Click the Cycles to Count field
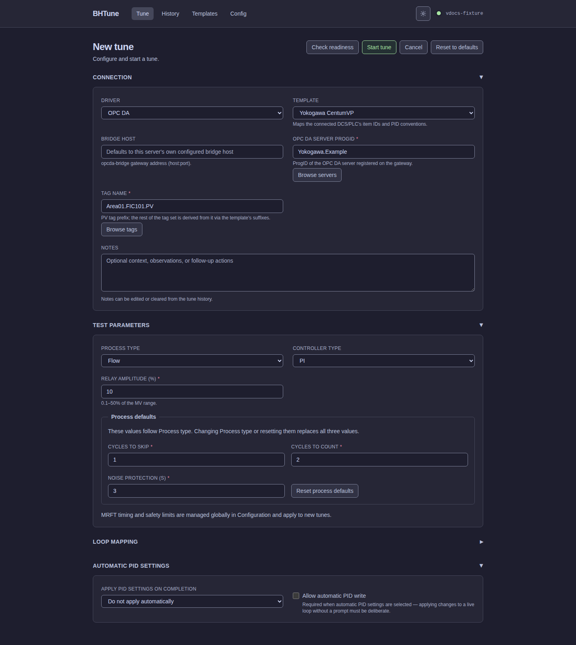Screen dimensions: 576x645 [380, 460]
